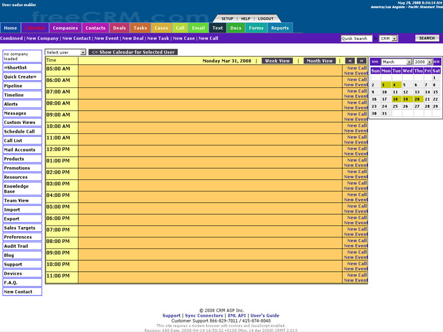Open F.A.Q. in sidebar

[x=22, y=283]
